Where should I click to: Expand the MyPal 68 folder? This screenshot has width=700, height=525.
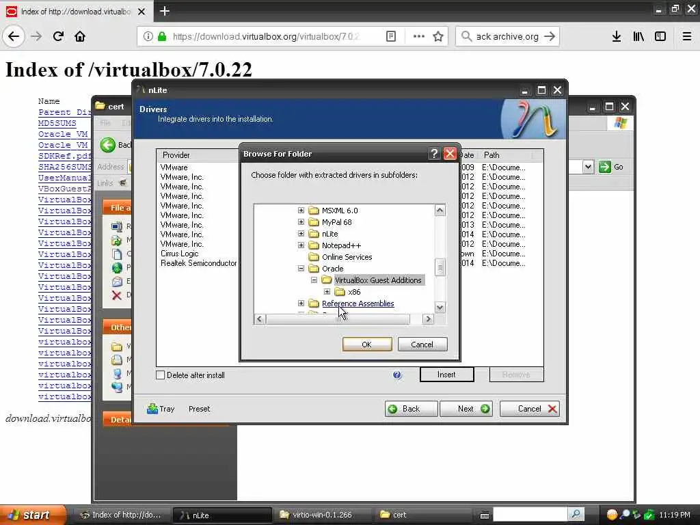coord(301,222)
